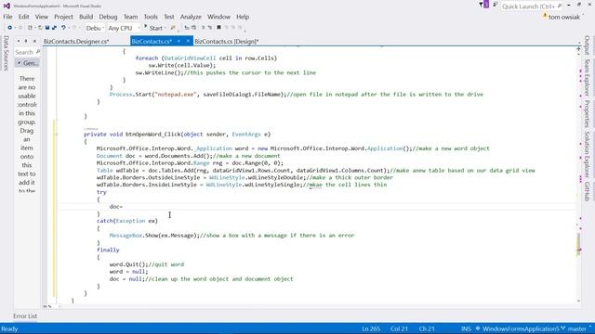This screenshot has height=334, width=595.
Task: Open the File menu
Action: [7, 17]
